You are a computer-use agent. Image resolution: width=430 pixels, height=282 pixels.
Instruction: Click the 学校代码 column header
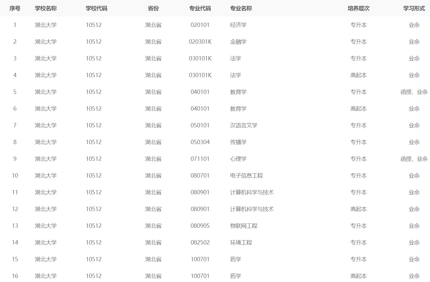pyautogui.click(x=96, y=8)
